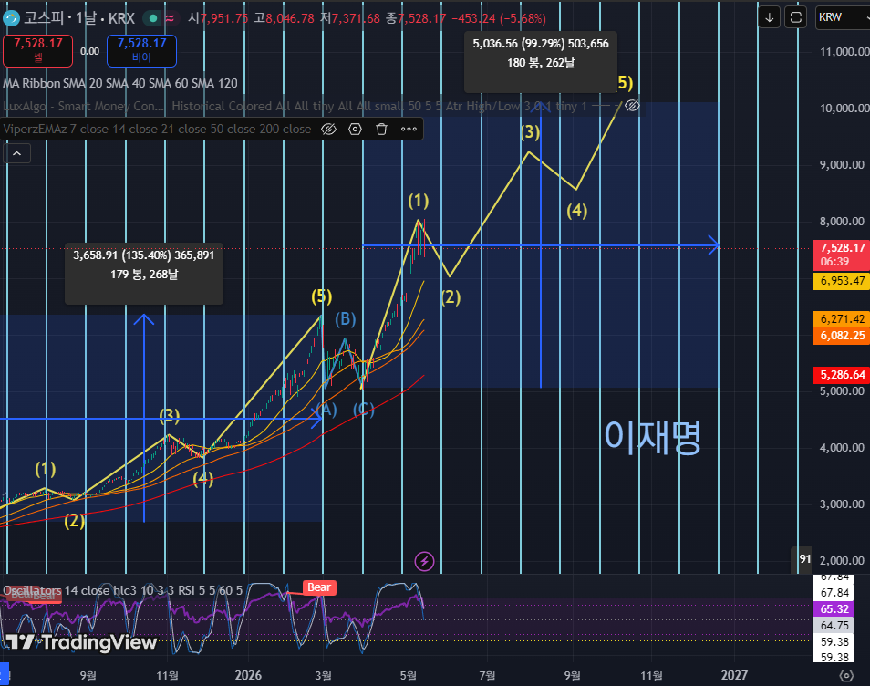Click the -453.24 (-5.68%) change value
Screen dimensions: 870x686
[x=498, y=18]
